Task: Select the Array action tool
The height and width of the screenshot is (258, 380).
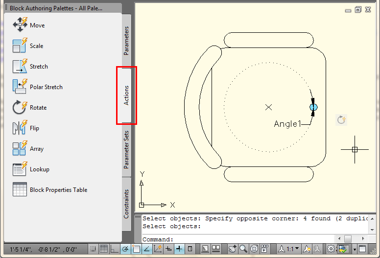Action: point(28,148)
